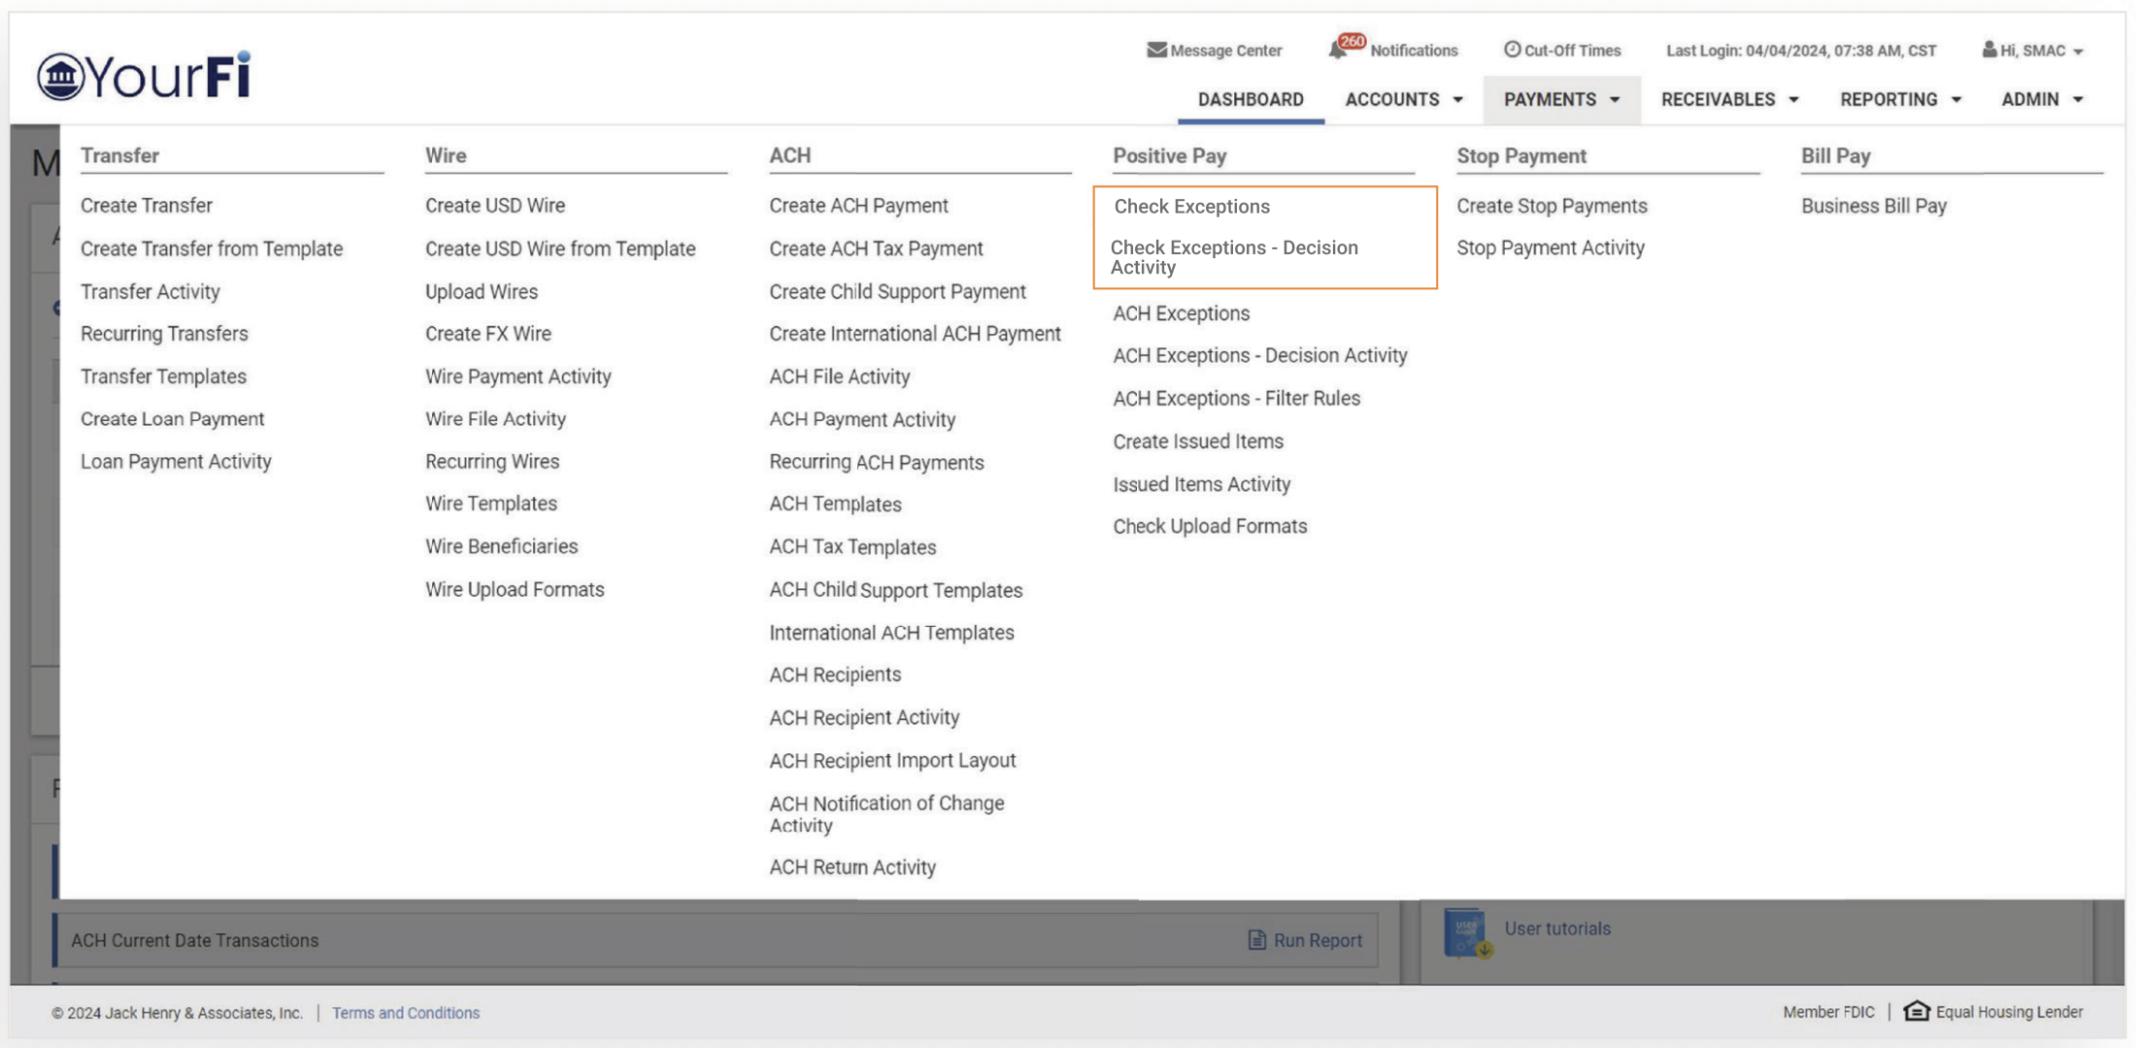Collapse the Payments dropdown menu

click(x=1561, y=99)
